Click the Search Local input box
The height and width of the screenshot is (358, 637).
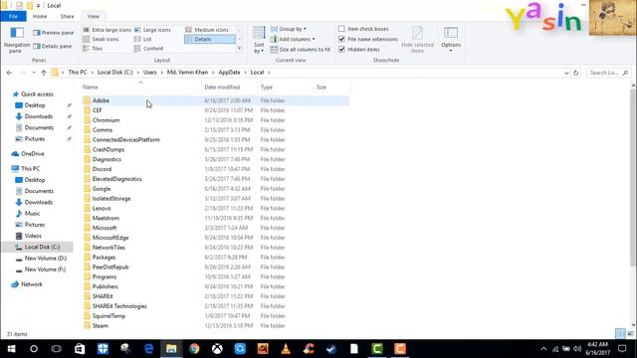[608, 73]
